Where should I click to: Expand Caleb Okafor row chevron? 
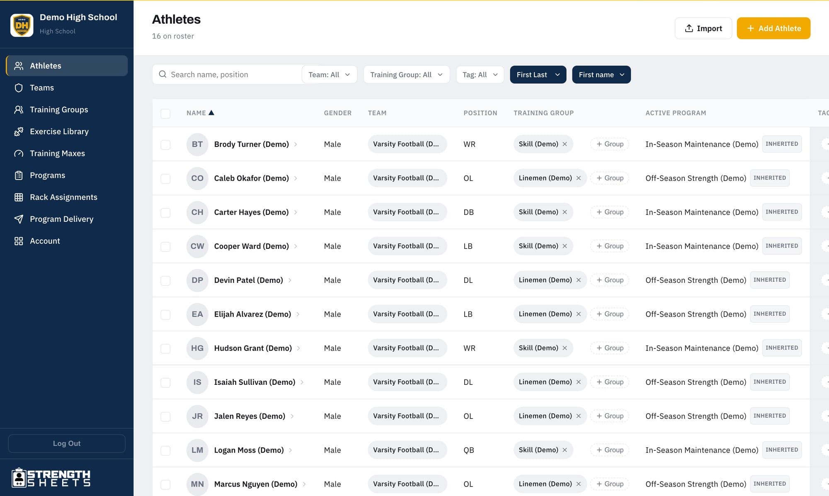pos(296,178)
